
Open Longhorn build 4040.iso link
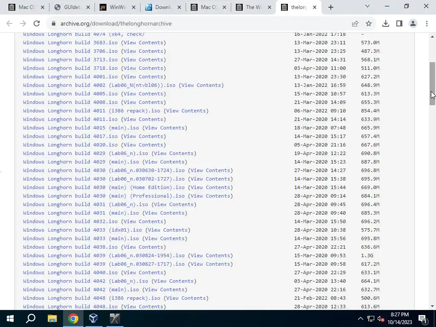70,272
